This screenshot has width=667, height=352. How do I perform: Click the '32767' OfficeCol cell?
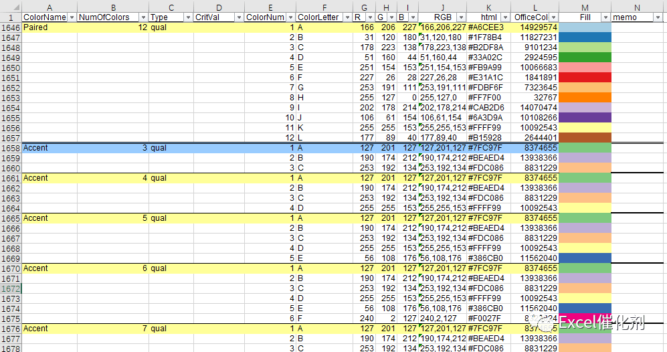535,98
